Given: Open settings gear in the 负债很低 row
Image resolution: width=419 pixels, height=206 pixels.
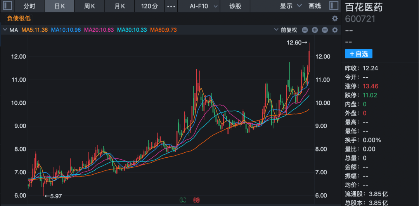Looking at the screenshot, I should [335, 19].
